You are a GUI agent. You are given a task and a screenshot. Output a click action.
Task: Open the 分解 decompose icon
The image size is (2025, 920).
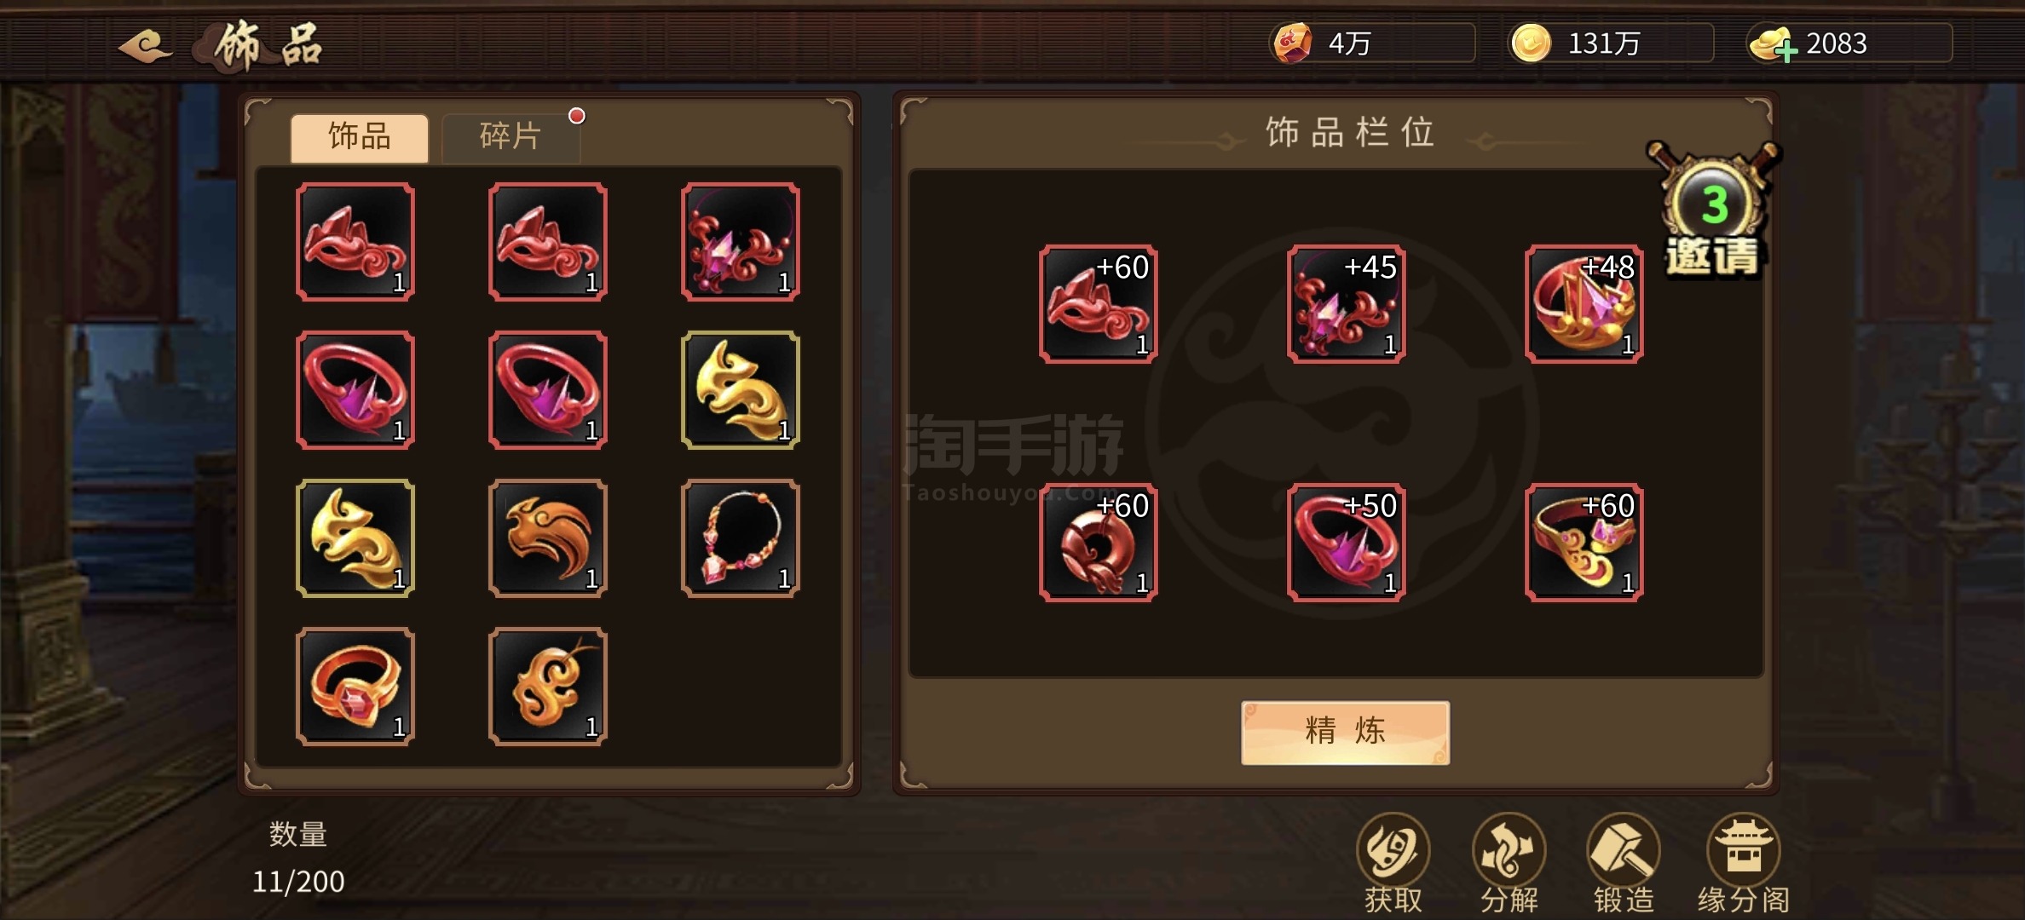click(1509, 862)
